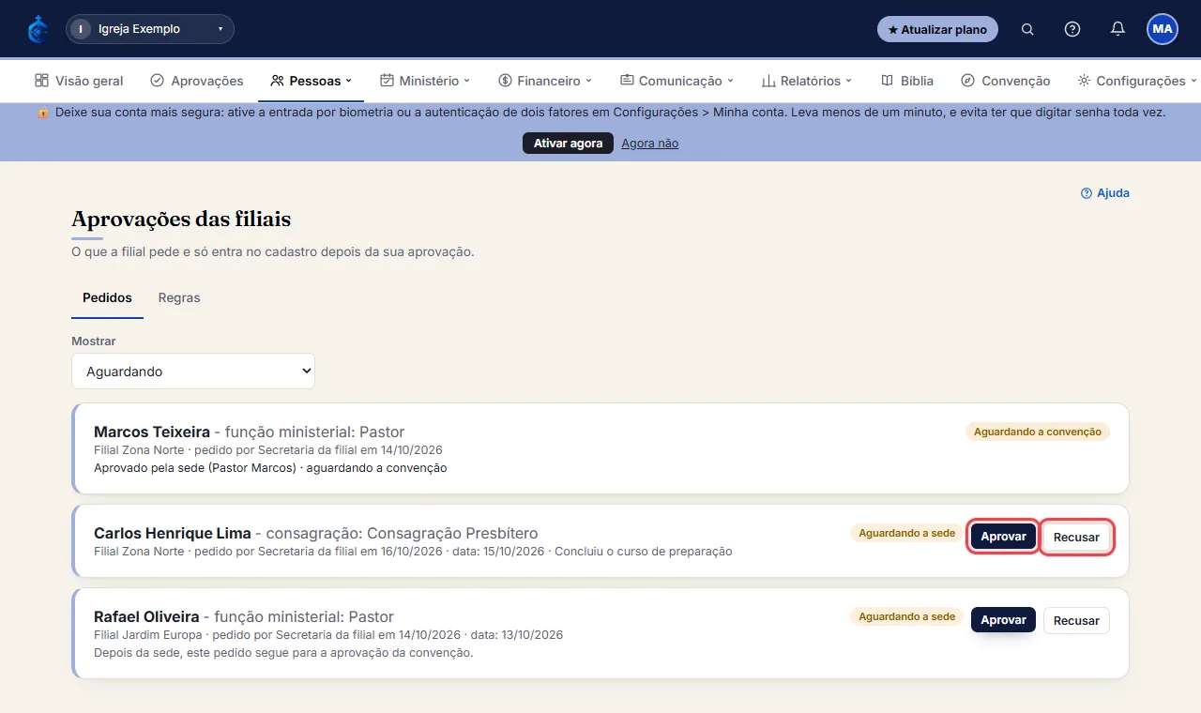Expand the Relatórios menu
This screenshot has width=1201, height=713.
807,81
